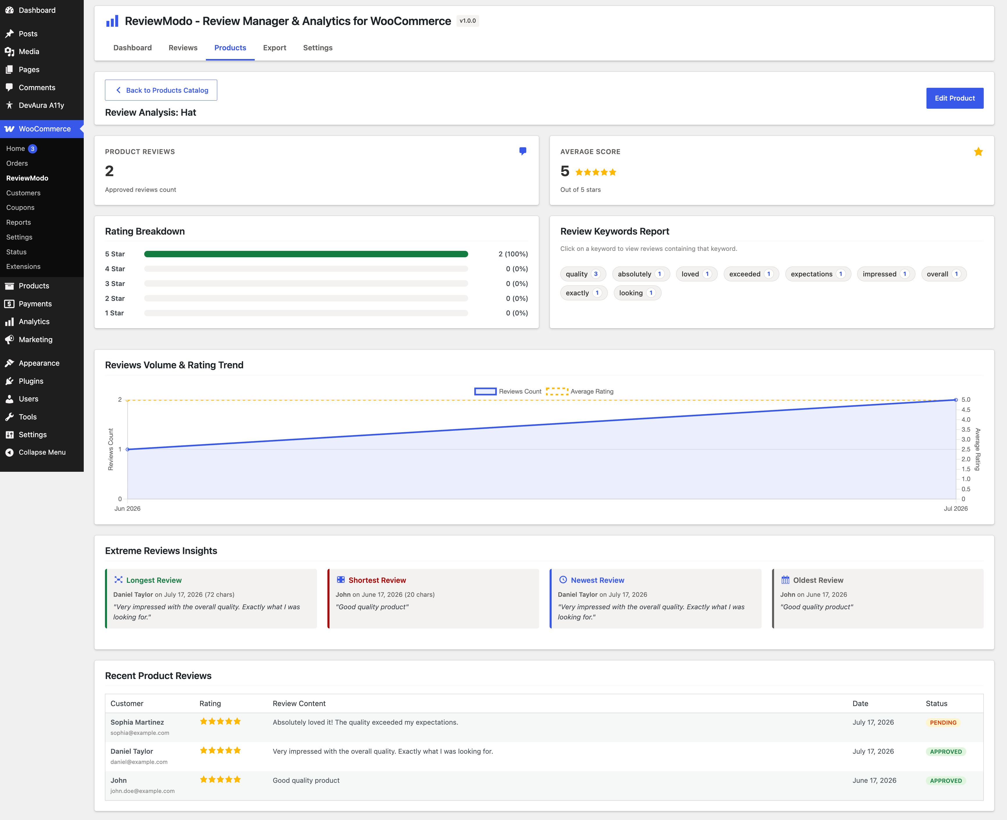
Task: Click the Comments bubble icon in sidebar
Action: 10,87
